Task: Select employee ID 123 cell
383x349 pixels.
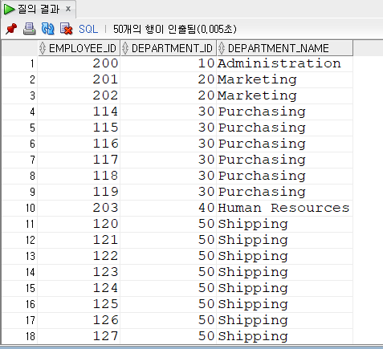Action: pyautogui.click(x=79, y=272)
